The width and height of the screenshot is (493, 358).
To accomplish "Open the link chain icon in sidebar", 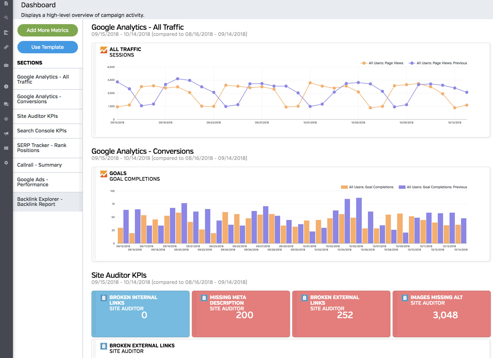I will click(x=6, y=47).
